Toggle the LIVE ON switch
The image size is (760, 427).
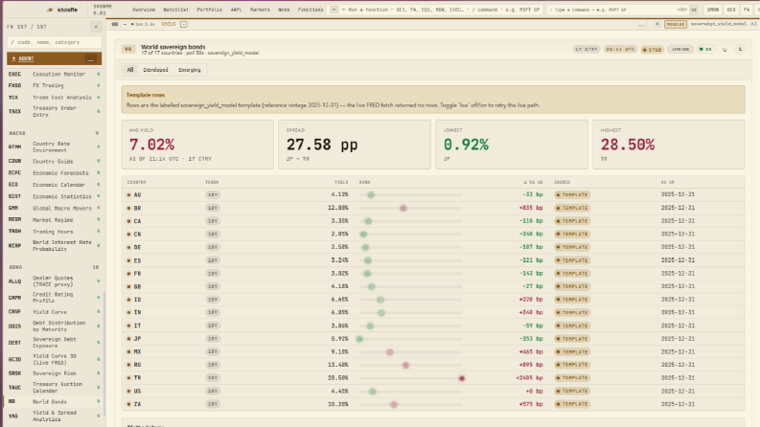(680, 50)
